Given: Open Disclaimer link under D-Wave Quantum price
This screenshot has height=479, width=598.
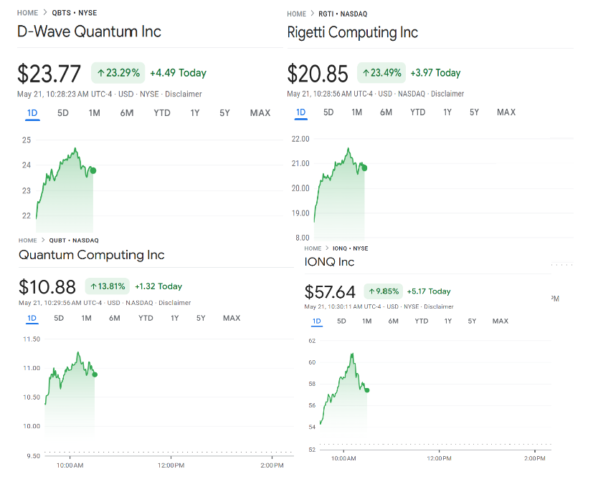Looking at the screenshot, I should [184, 94].
